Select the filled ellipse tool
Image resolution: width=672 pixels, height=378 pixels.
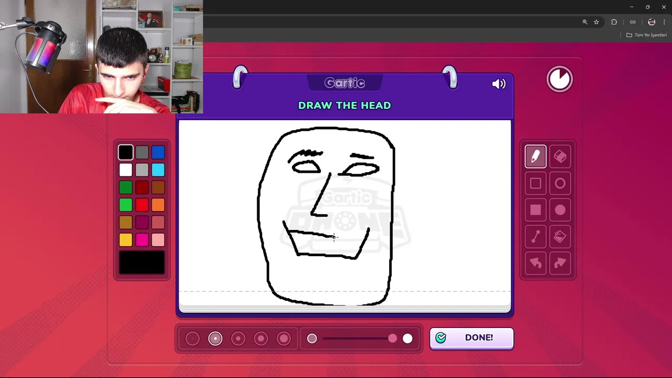(x=560, y=210)
